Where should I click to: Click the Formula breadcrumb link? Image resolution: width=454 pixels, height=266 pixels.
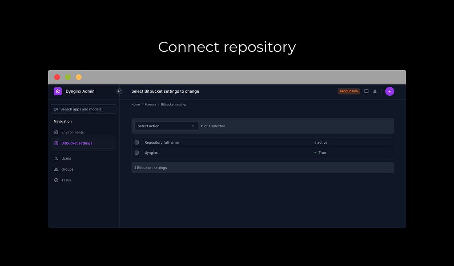click(150, 105)
